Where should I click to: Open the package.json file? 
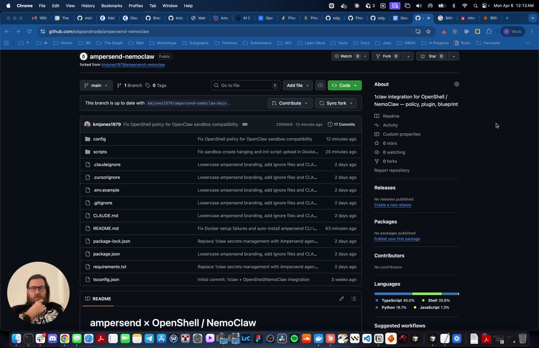coord(106,254)
